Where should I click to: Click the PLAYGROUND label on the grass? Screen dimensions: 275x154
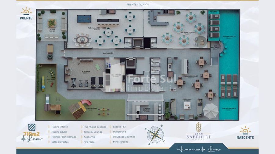91,108
